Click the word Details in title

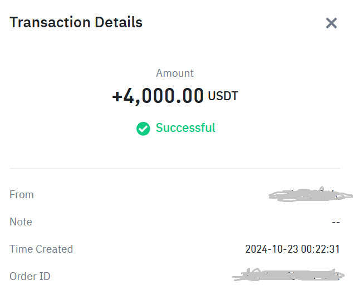coord(119,22)
